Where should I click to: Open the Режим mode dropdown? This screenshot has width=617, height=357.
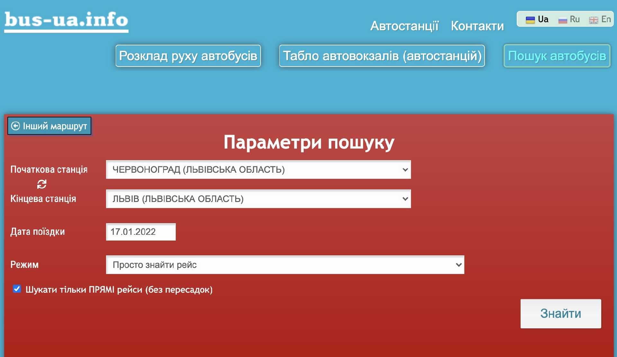click(x=285, y=265)
